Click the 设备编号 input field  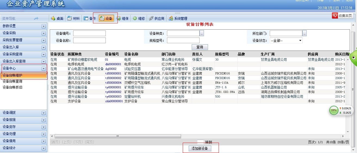[89, 33]
